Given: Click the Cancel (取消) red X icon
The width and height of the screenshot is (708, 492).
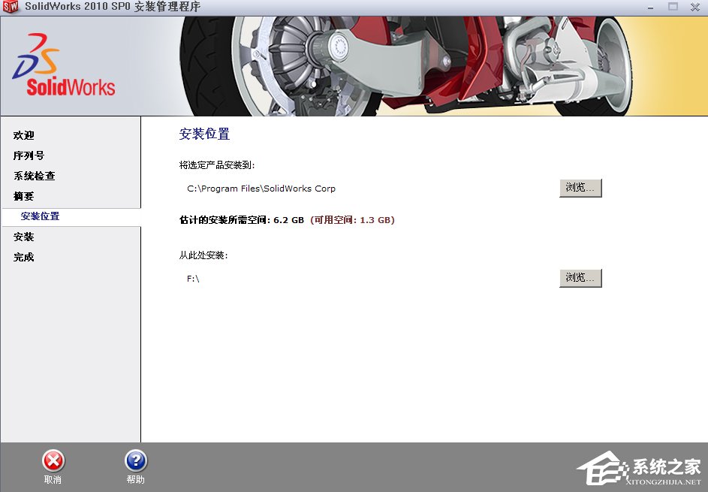Looking at the screenshot, I should click(53, 460).
